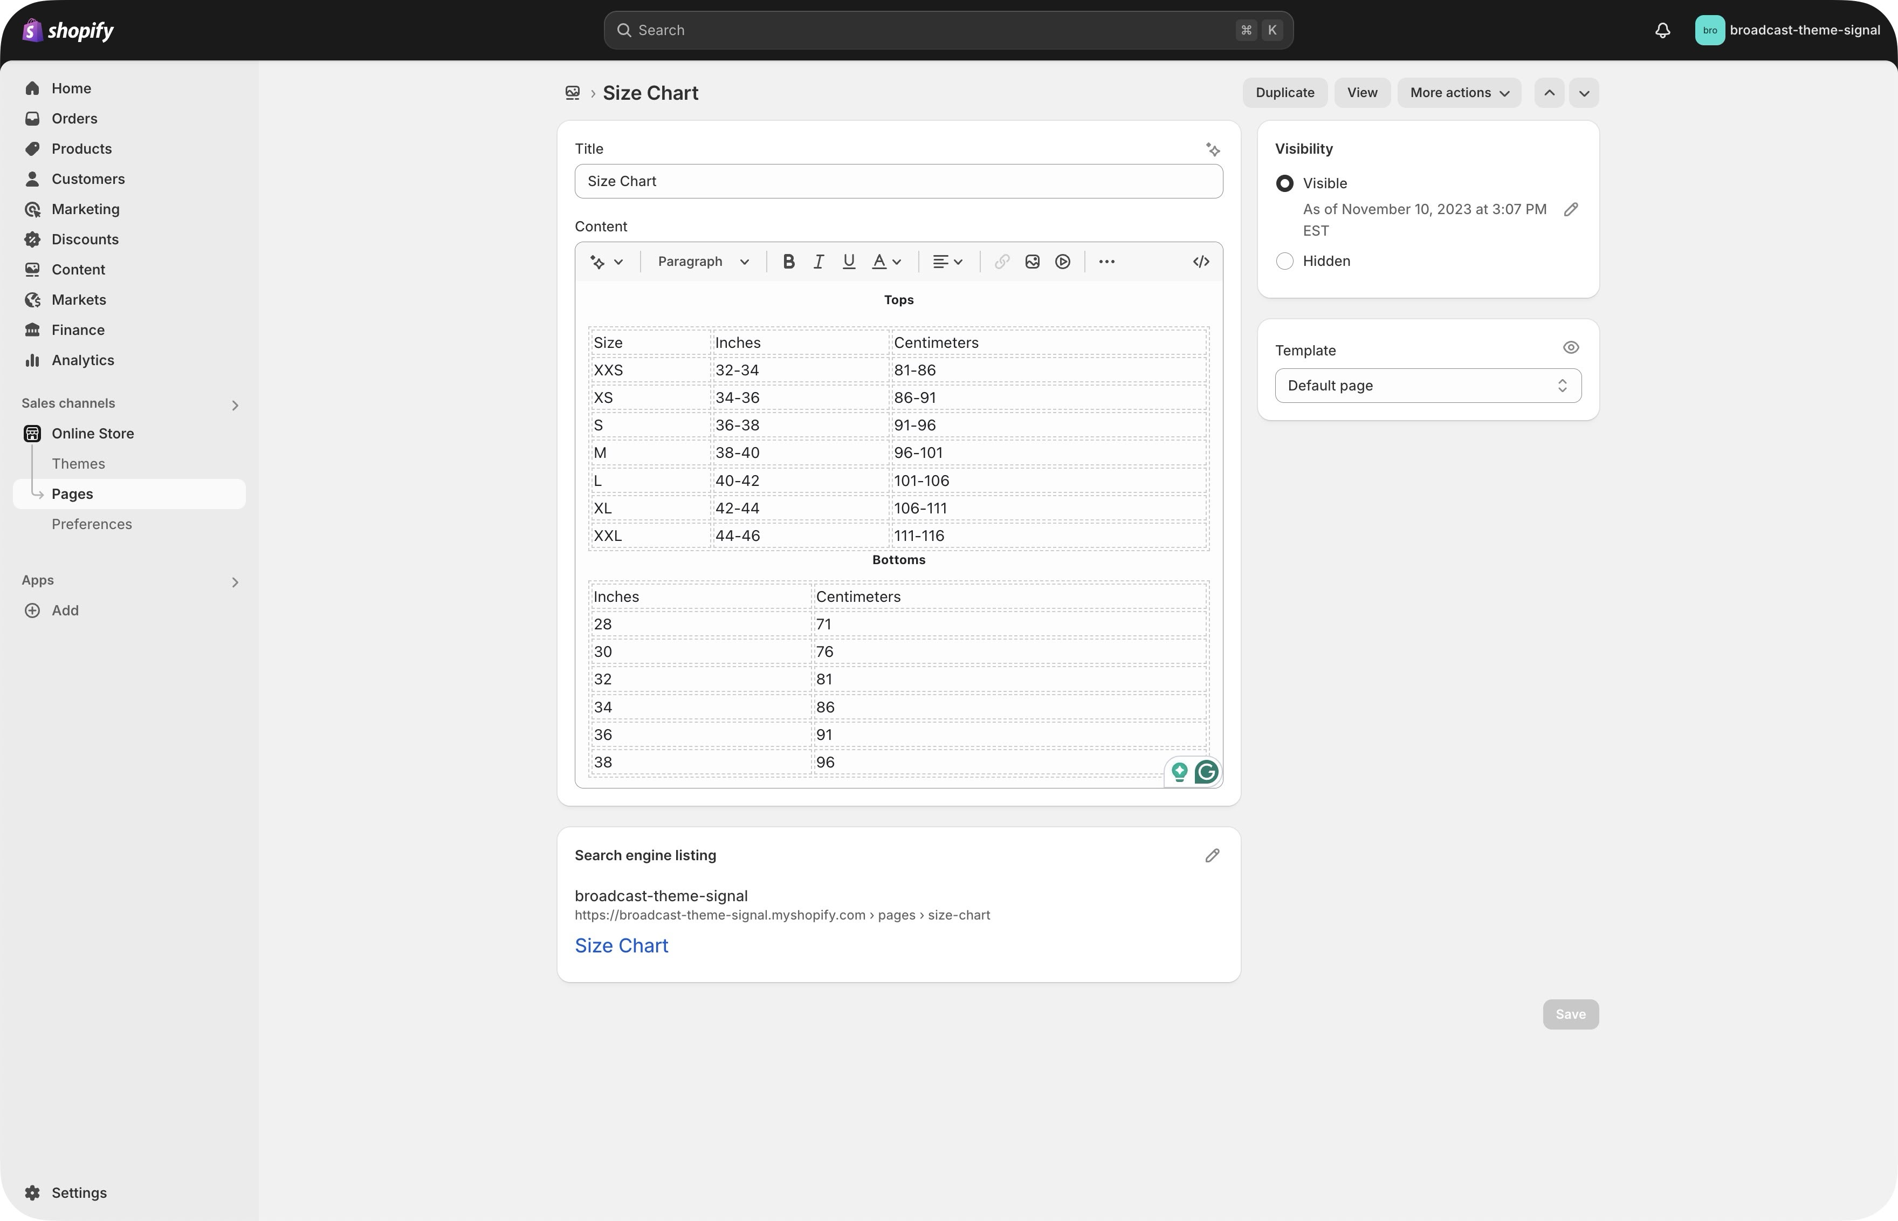Viewport: 1898px width, 1221px height.
Task: Insert an image via the toolbar icon
Action: 1032,262
